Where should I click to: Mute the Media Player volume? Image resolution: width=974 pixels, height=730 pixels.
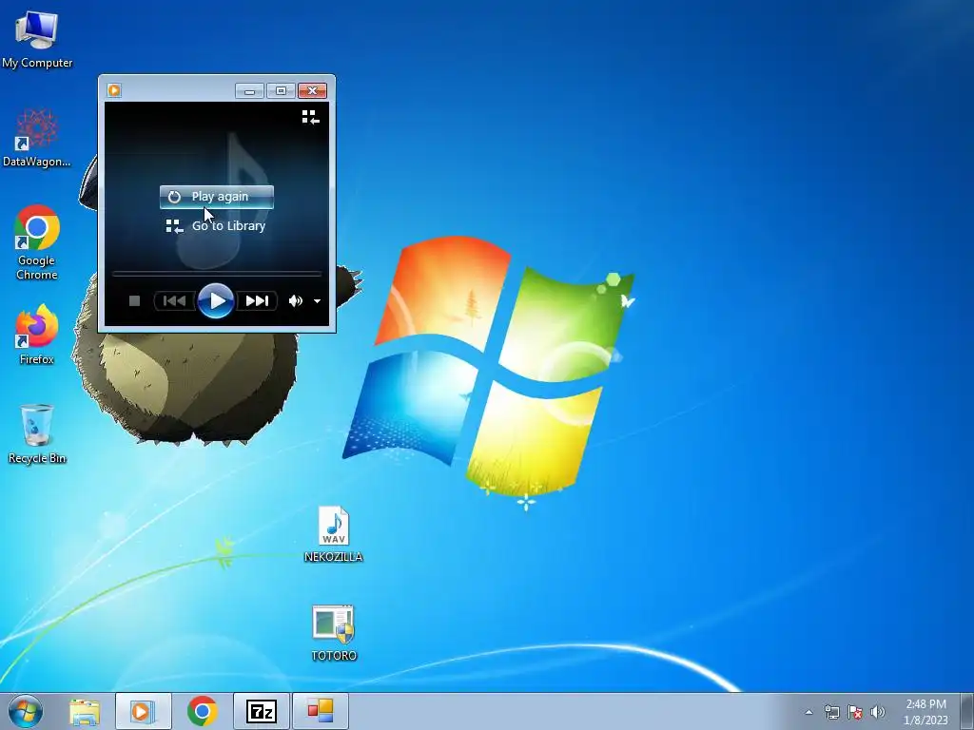click(295, 301)
